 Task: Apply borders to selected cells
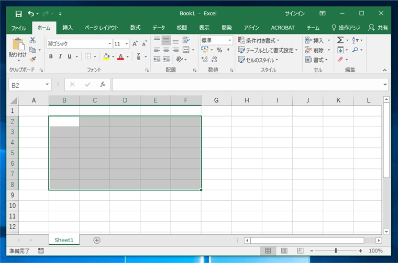pyautogui.click(x=88, y=56)
